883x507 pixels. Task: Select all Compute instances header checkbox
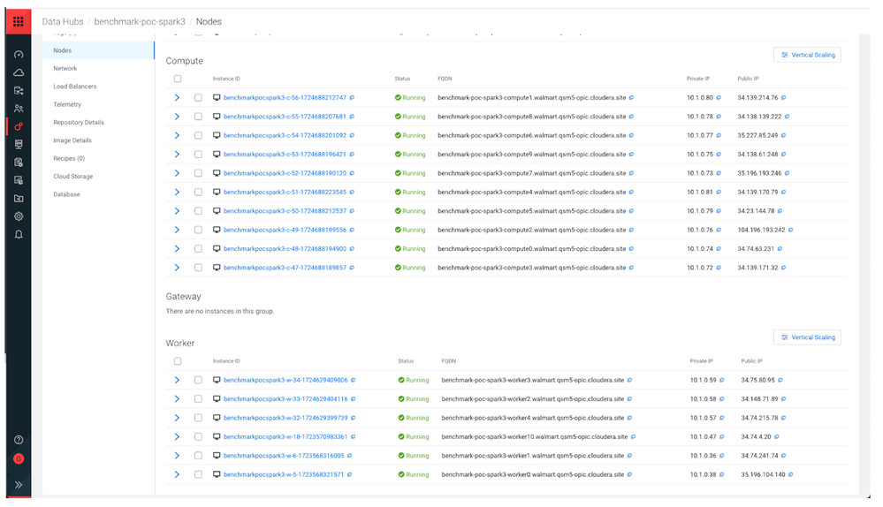pyautogui.click(x=178, y=79)
